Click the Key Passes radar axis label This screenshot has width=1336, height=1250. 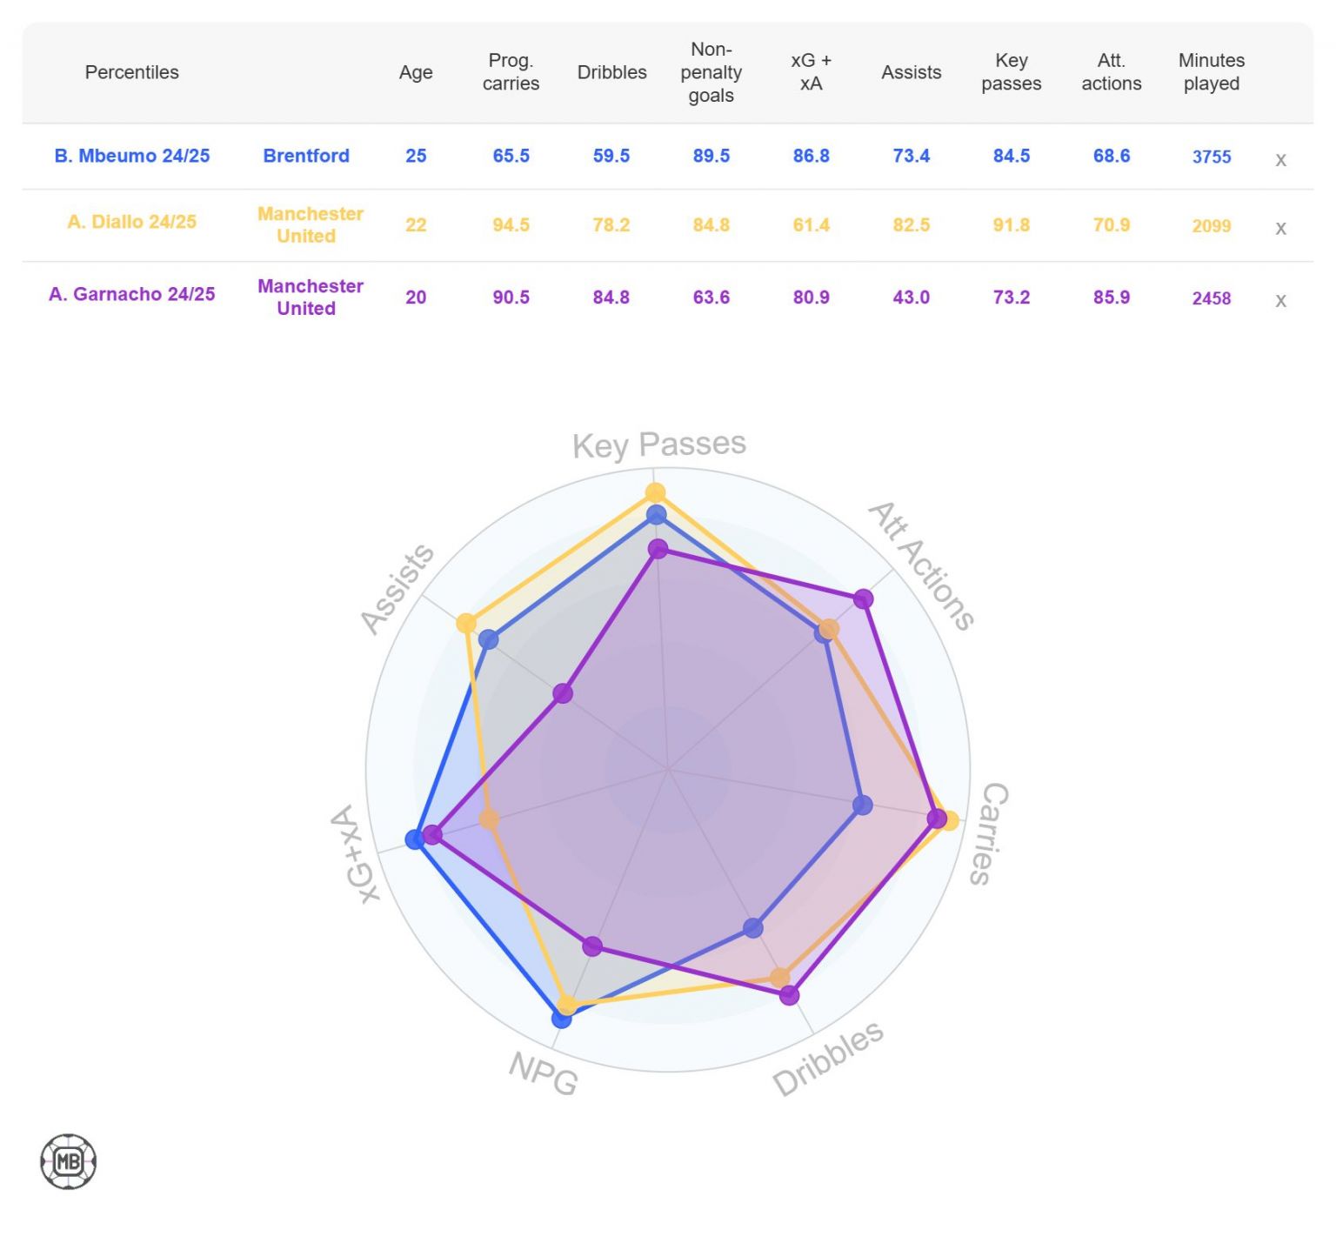click(x=658, y=445)
